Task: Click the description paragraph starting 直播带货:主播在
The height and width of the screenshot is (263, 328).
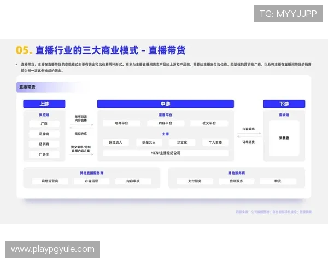Action: coord(166,67)
